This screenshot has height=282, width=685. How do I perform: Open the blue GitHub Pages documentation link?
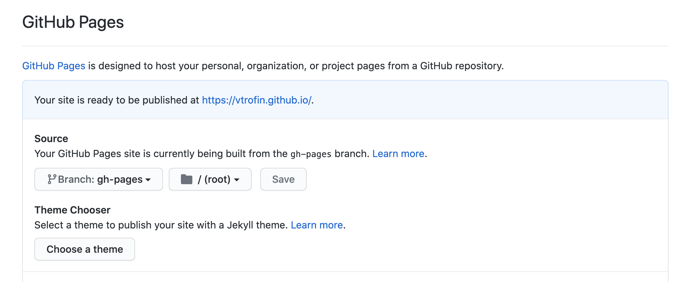coord(54,66)
